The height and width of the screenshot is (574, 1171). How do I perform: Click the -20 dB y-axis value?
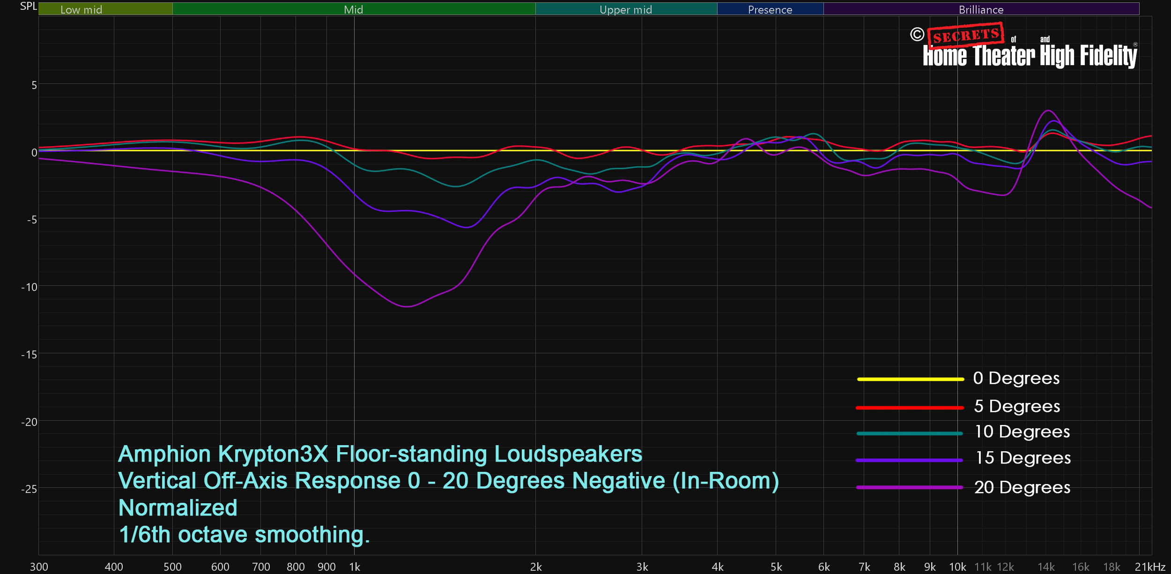click(29, 422)
